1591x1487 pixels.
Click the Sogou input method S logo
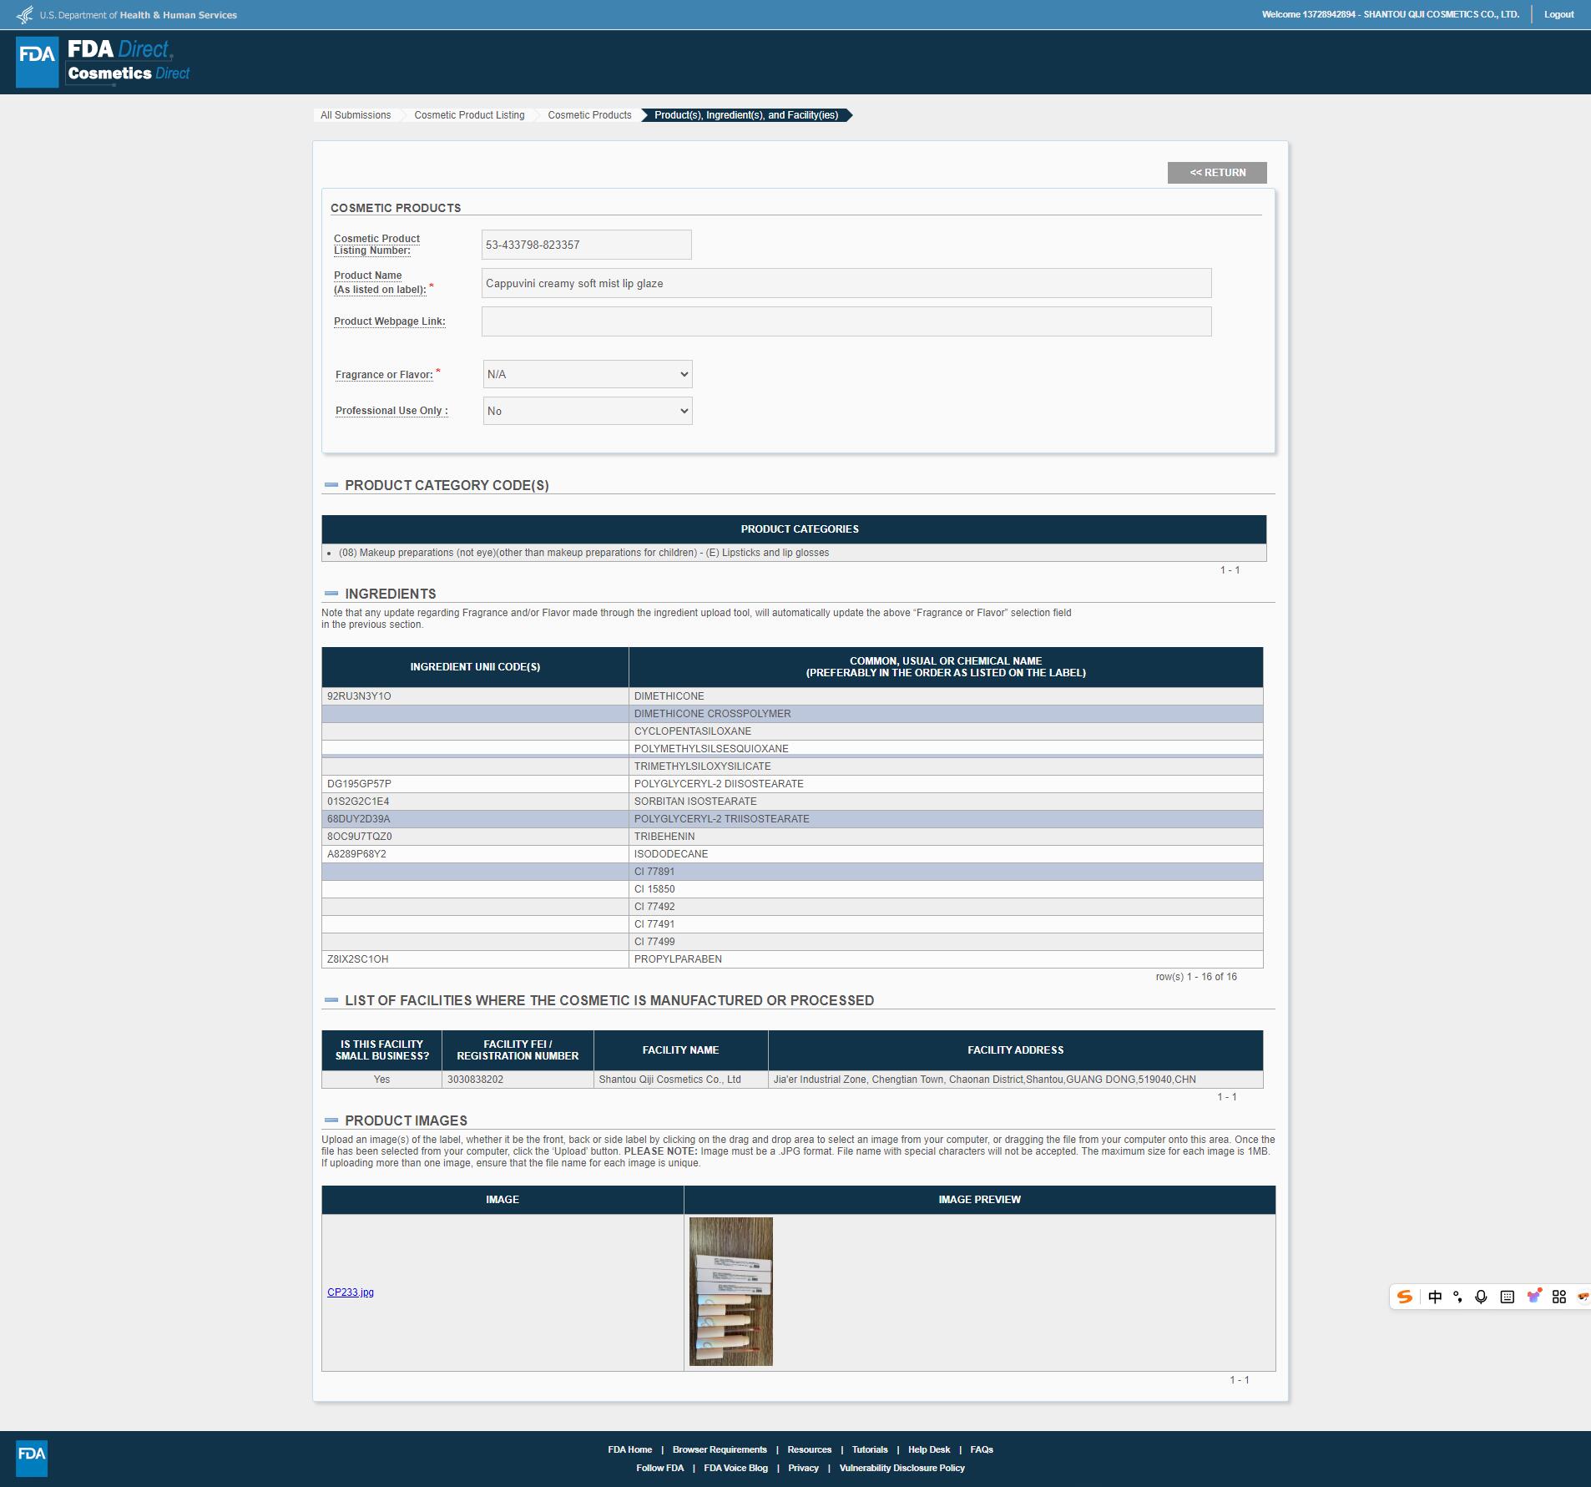(1405, 1297)
